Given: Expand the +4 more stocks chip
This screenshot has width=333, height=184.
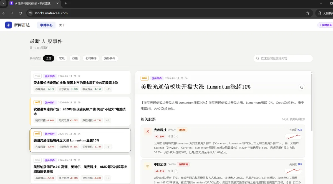Looking at the screenshot, I should tap(108, 120).
